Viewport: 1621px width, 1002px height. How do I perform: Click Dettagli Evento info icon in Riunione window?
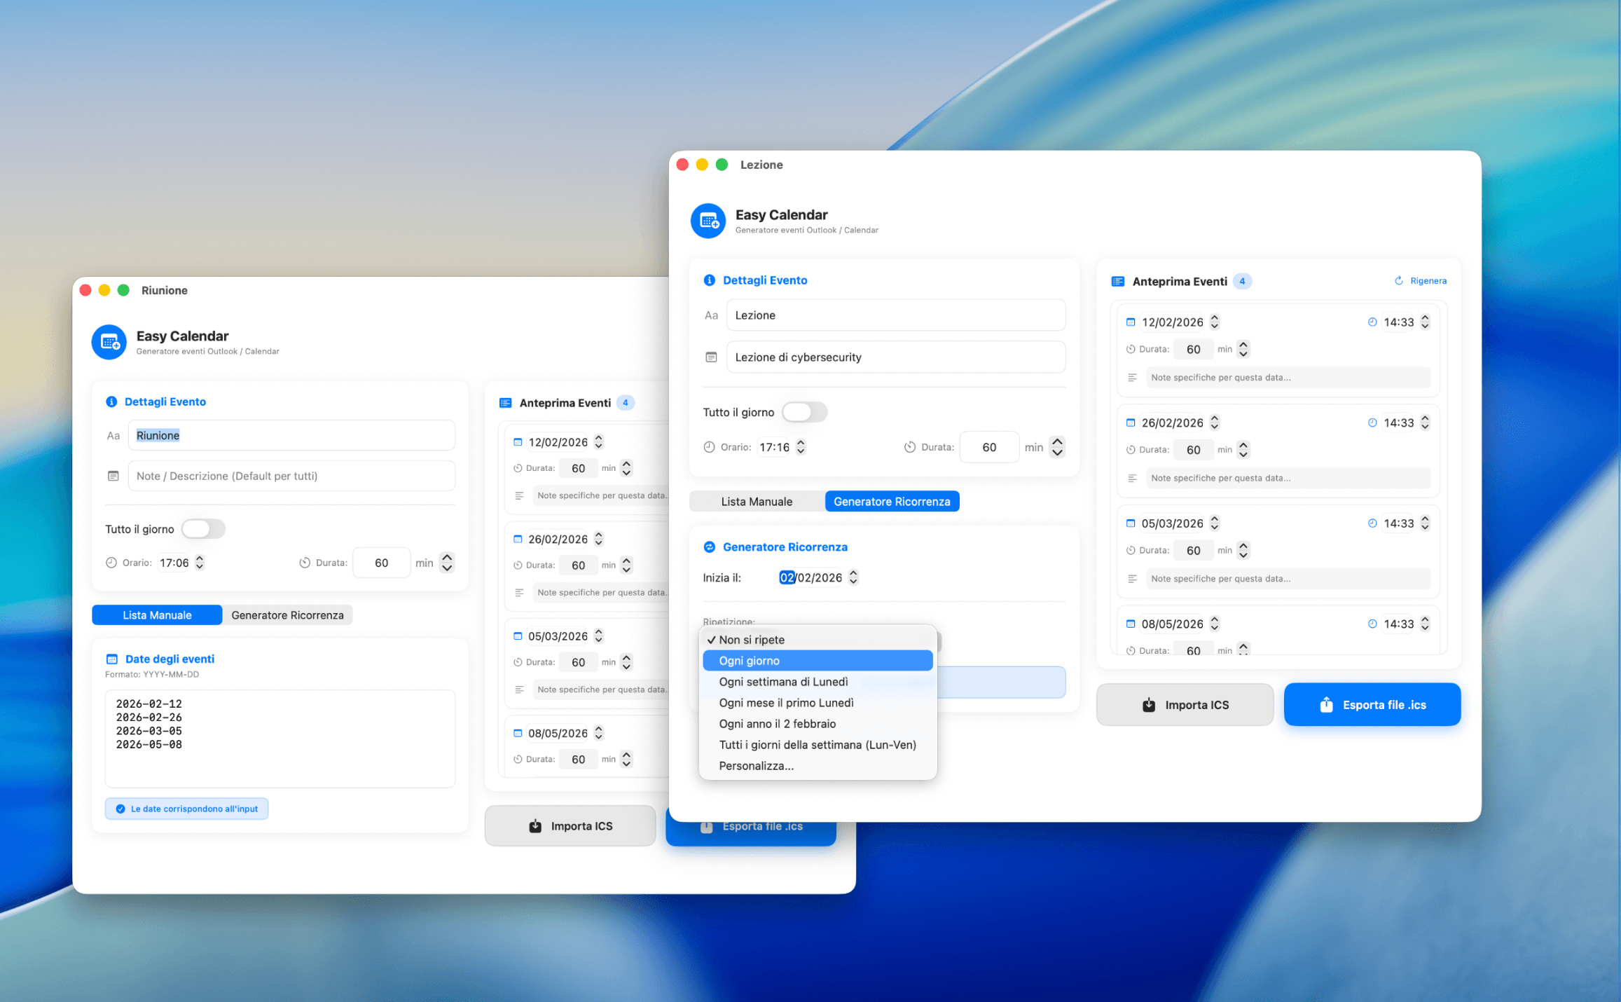click(x=111, y=402)
